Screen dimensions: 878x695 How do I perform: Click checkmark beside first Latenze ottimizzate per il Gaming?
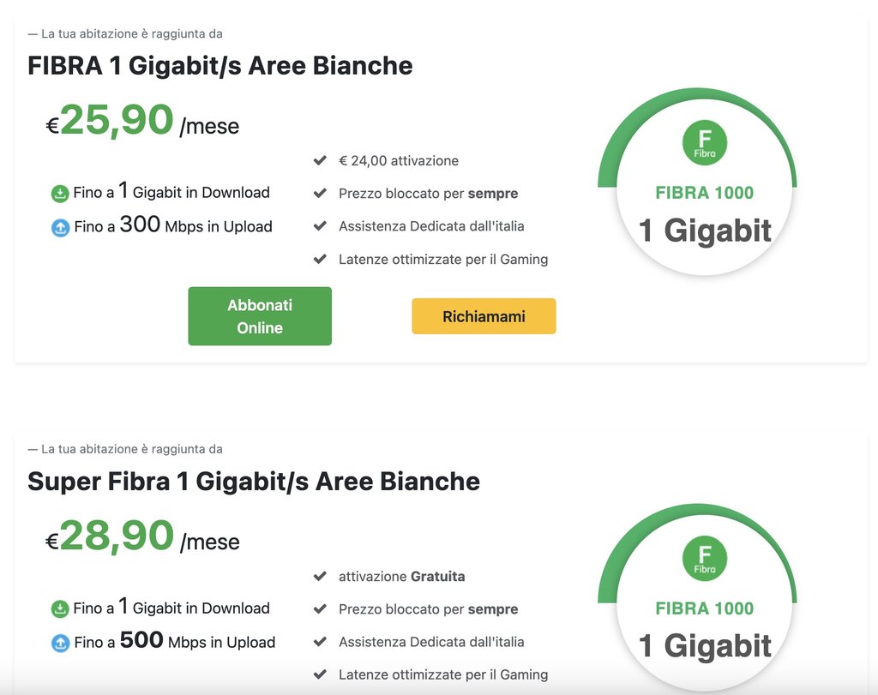(x=320, y=259)
